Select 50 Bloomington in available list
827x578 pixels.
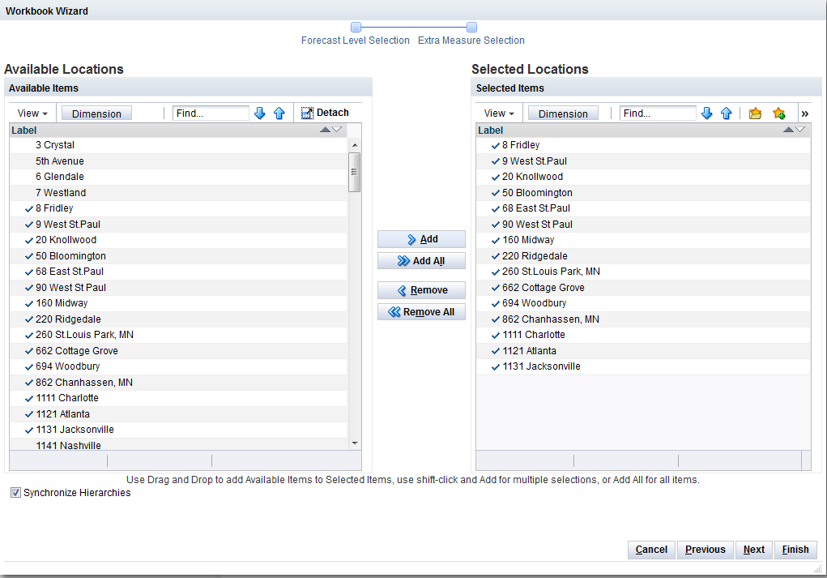[178, 256]
